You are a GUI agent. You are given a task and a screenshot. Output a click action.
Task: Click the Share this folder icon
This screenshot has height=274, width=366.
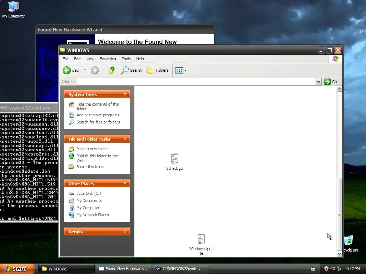click(71, 167)
